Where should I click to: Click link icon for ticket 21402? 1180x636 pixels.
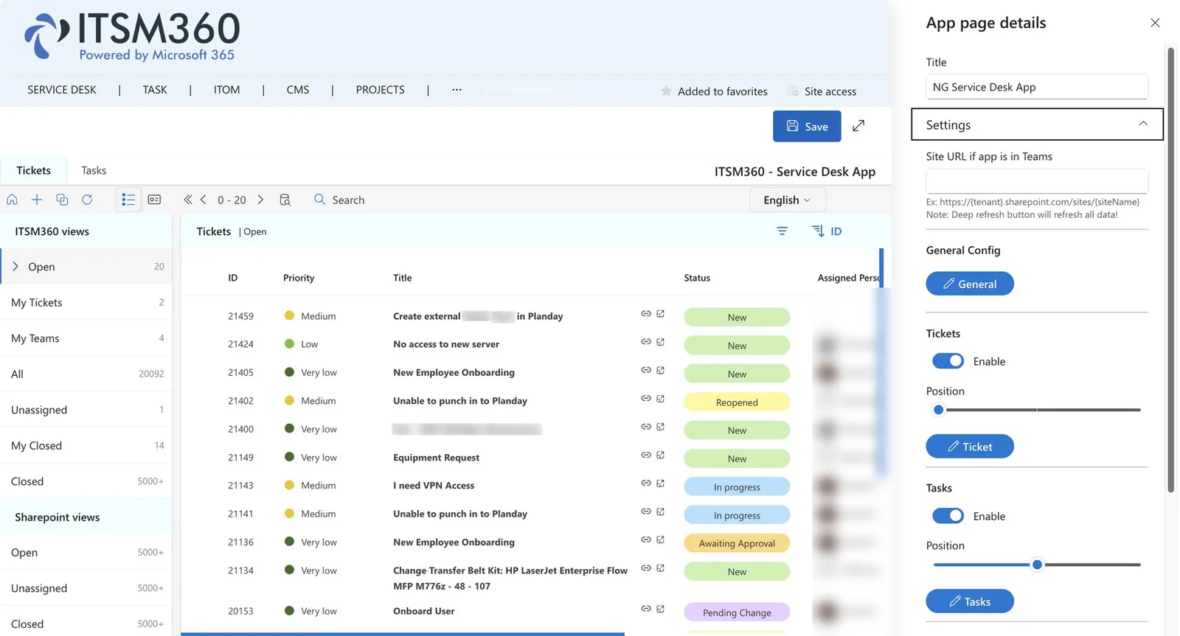646,399
